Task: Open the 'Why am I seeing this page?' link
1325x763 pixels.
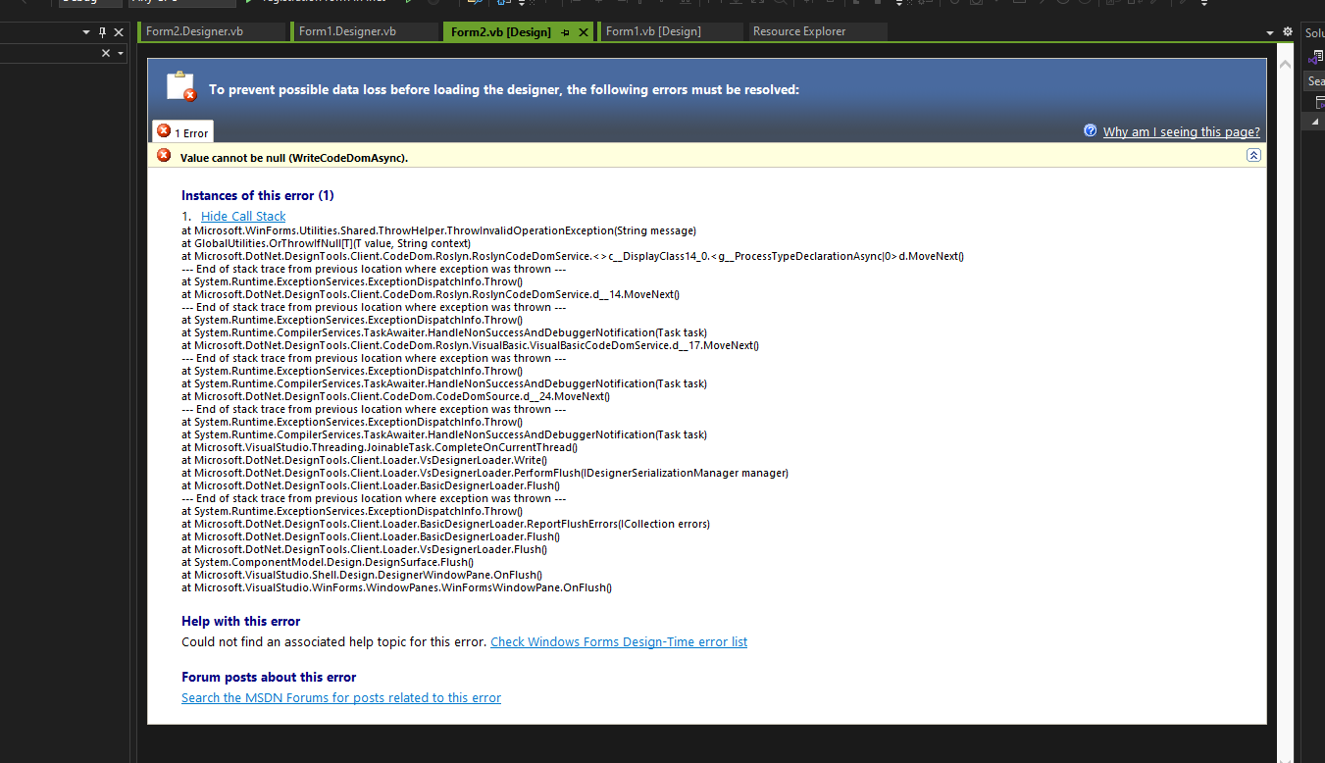Action: (1182, 132)
